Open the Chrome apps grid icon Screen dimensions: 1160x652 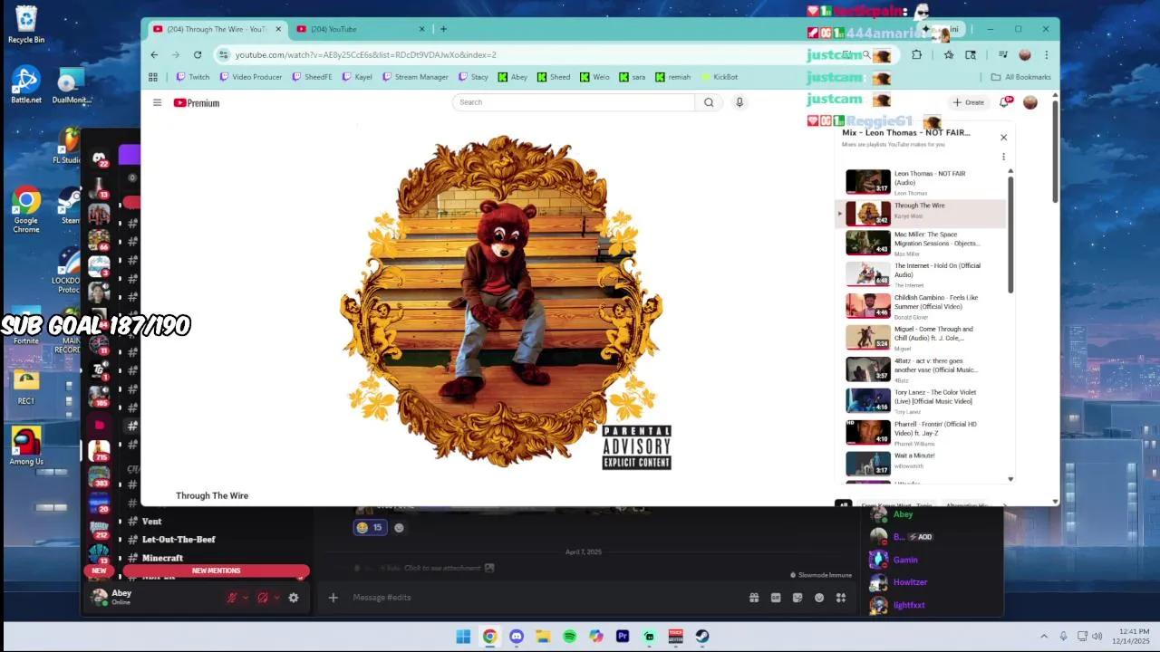(x=153, y=77)
